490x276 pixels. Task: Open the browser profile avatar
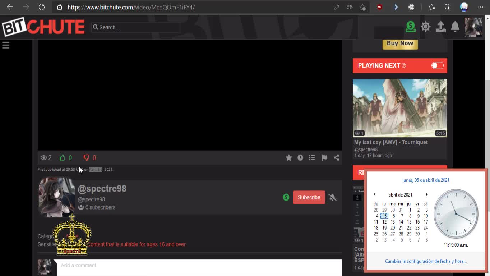(x=464, y=7)
